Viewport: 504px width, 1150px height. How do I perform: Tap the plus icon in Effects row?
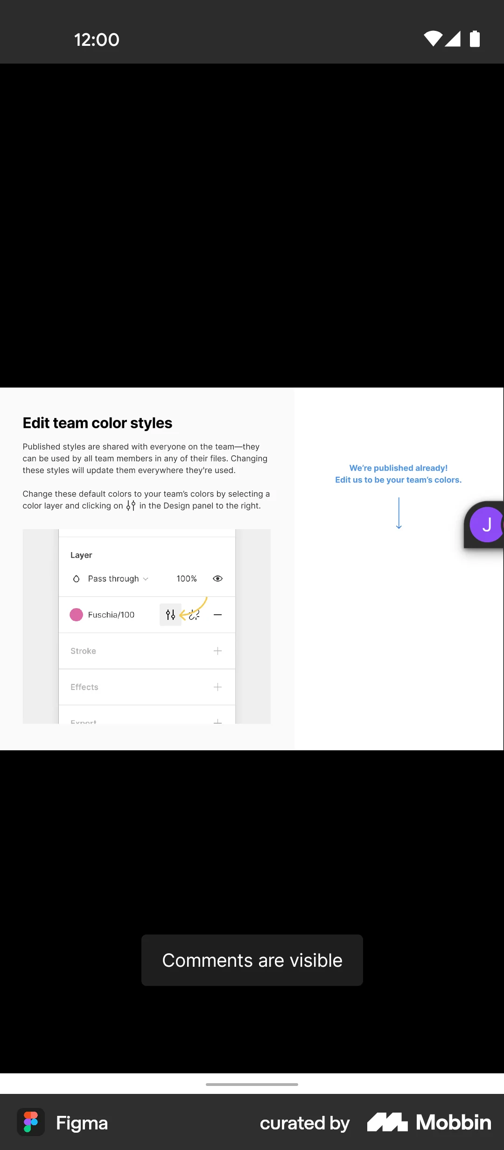click(x=217, y=687)
